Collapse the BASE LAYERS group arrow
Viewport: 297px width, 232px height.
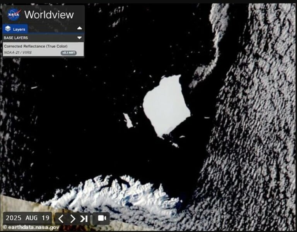coord(79,38)
